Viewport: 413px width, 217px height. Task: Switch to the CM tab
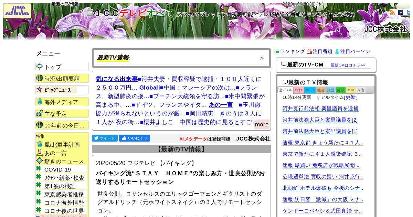(351, 90)
